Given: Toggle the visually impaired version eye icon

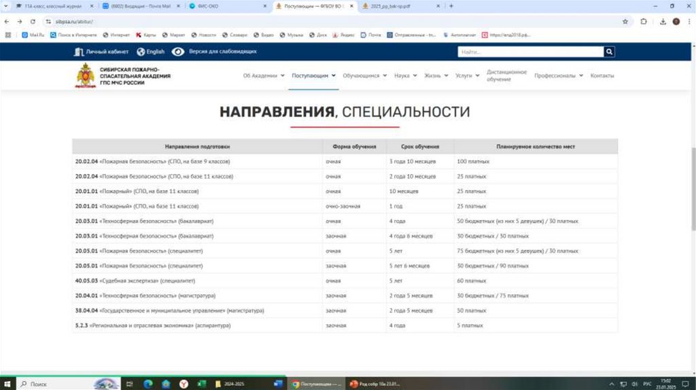Looking at the screenshot, I should tap(178, 52).
